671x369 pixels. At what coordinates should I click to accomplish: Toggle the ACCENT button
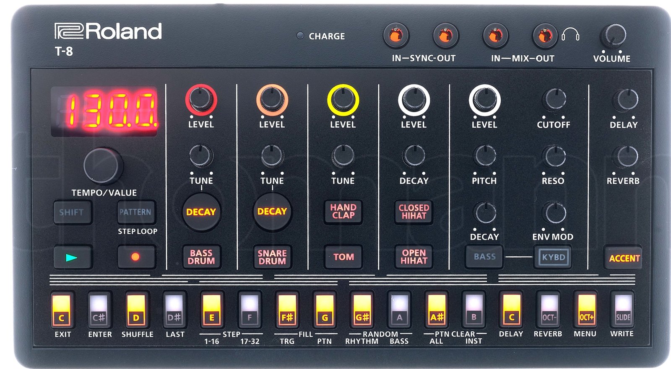pos(624,258)
